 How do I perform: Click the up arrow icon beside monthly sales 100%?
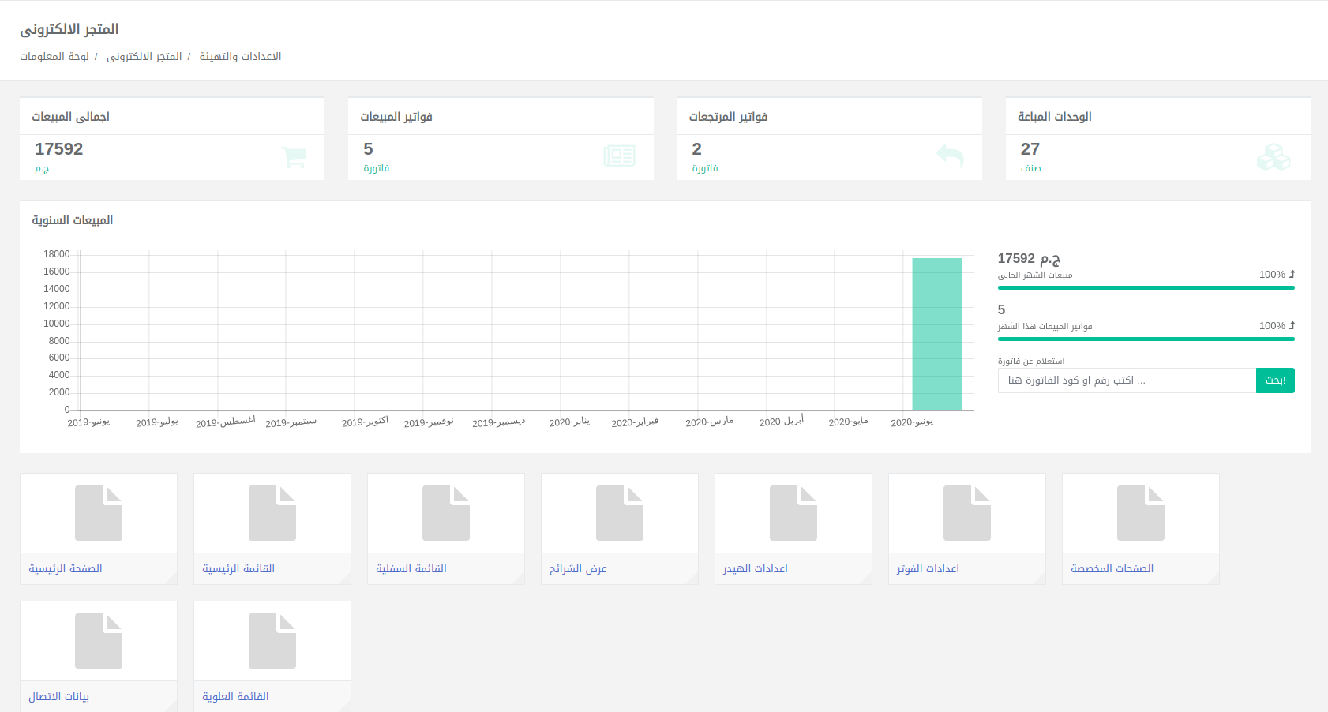(1292, 274)
